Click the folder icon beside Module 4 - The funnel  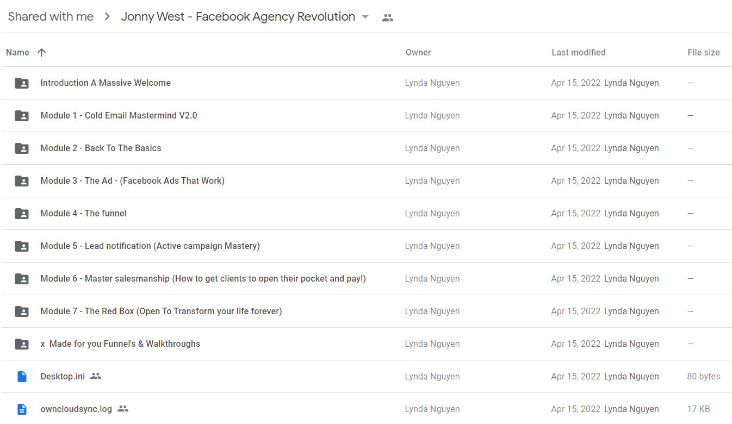pyautogui.click(x=22, y=214)
